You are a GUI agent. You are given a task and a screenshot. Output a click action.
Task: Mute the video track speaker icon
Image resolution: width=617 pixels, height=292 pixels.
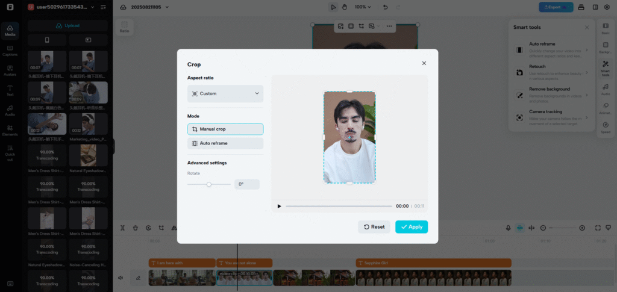click(121, 278)
